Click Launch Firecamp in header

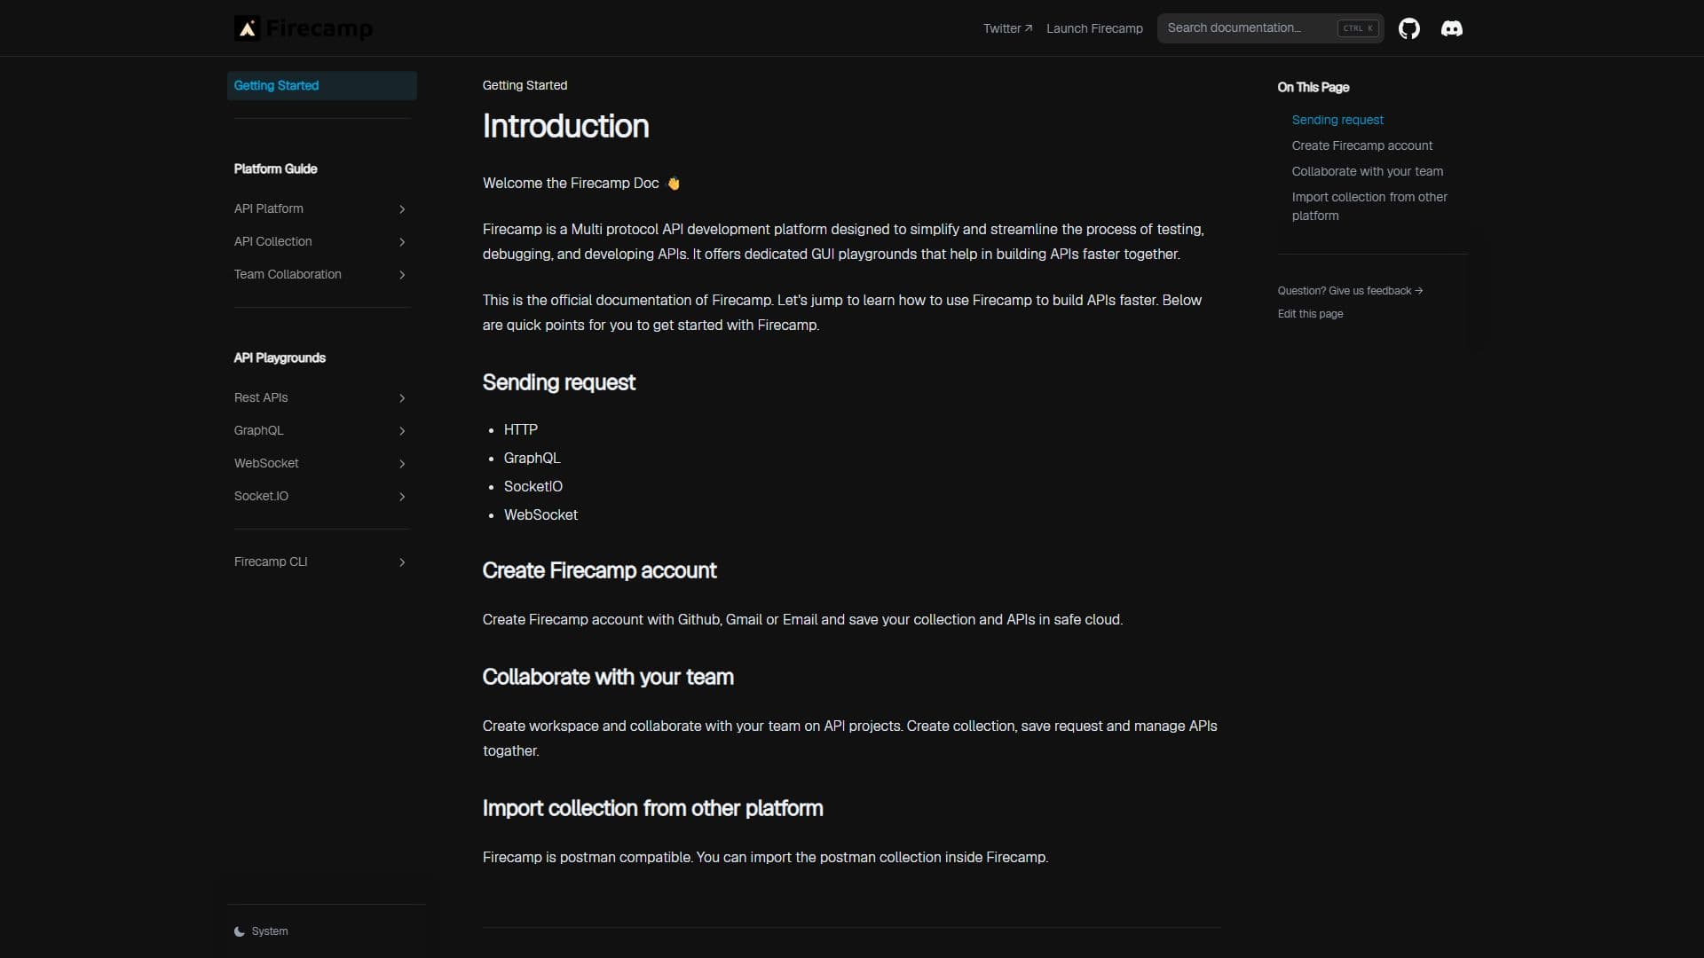pos(1094,28)
